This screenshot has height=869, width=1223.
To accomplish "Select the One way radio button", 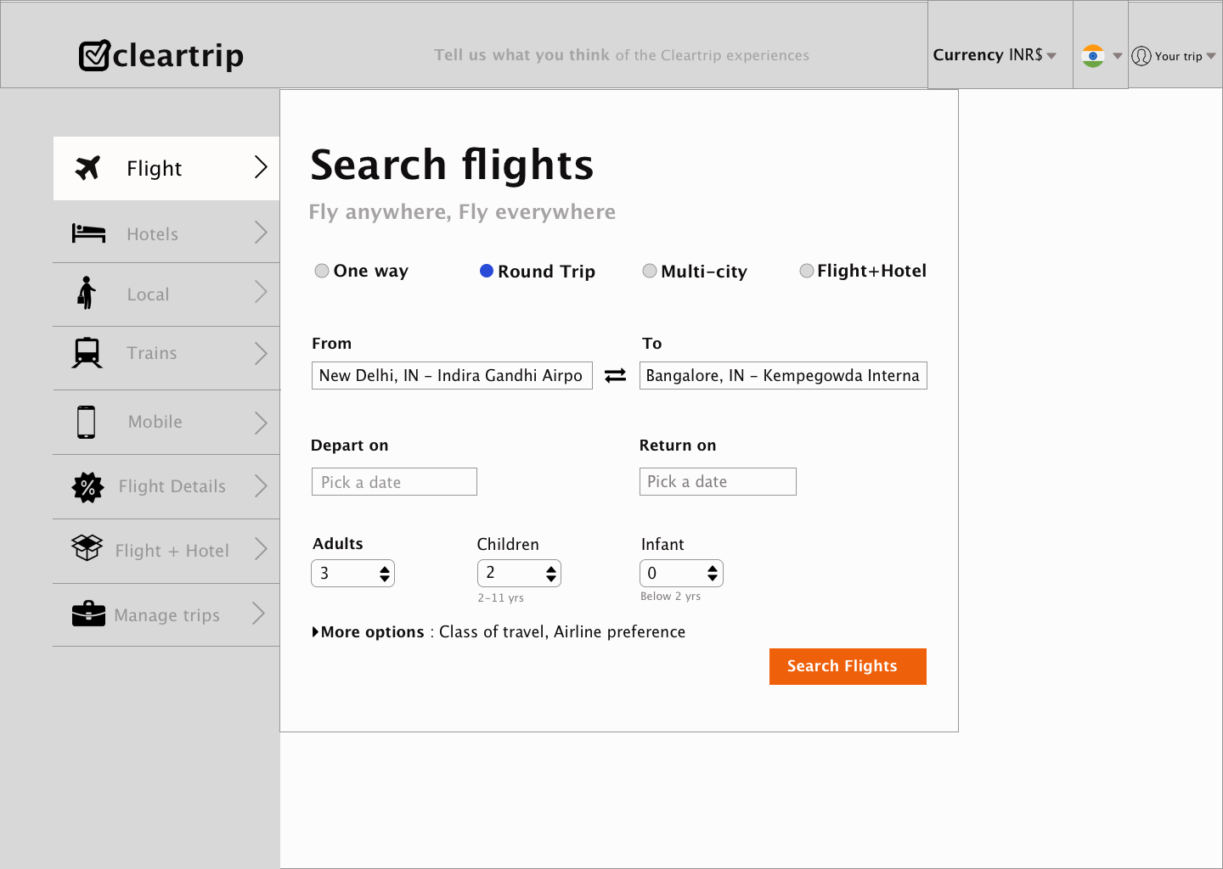I will coord(322,271).
